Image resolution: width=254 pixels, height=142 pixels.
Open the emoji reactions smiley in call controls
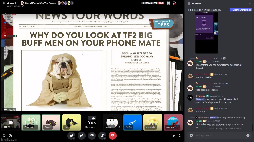10,136
